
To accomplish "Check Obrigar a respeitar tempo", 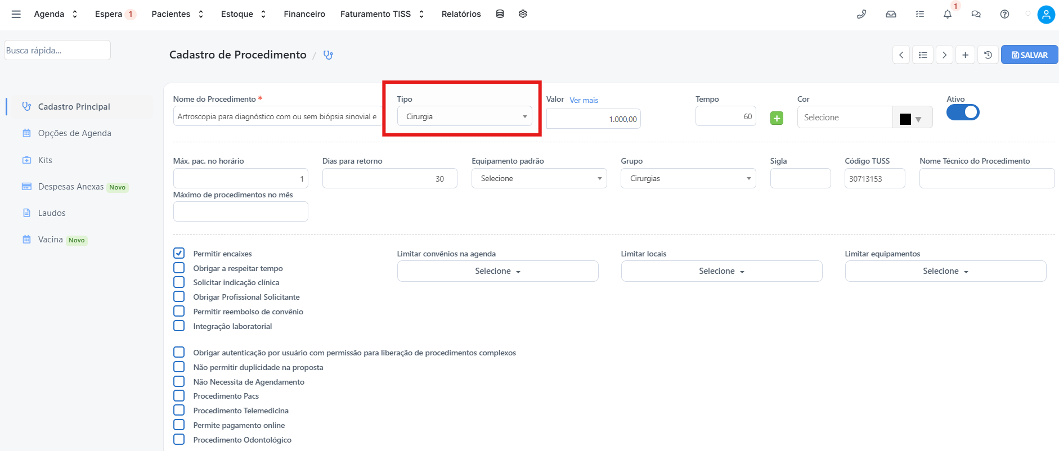I will click(x=179, y=268).
